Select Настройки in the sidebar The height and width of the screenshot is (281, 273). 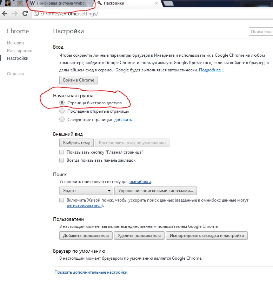tap(18, 58)
